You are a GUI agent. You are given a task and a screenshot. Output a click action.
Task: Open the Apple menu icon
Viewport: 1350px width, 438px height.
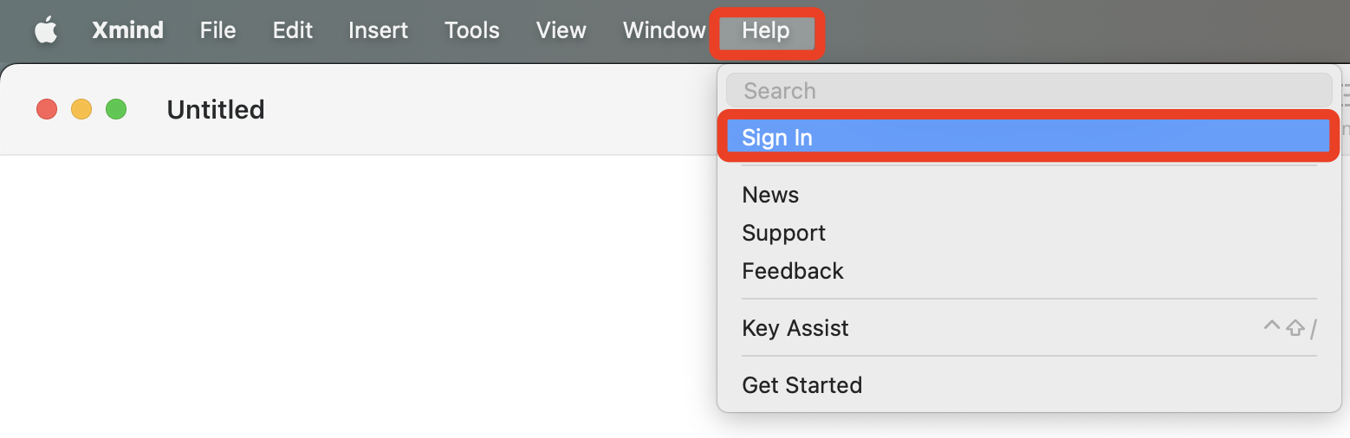[x=46, y=30]
